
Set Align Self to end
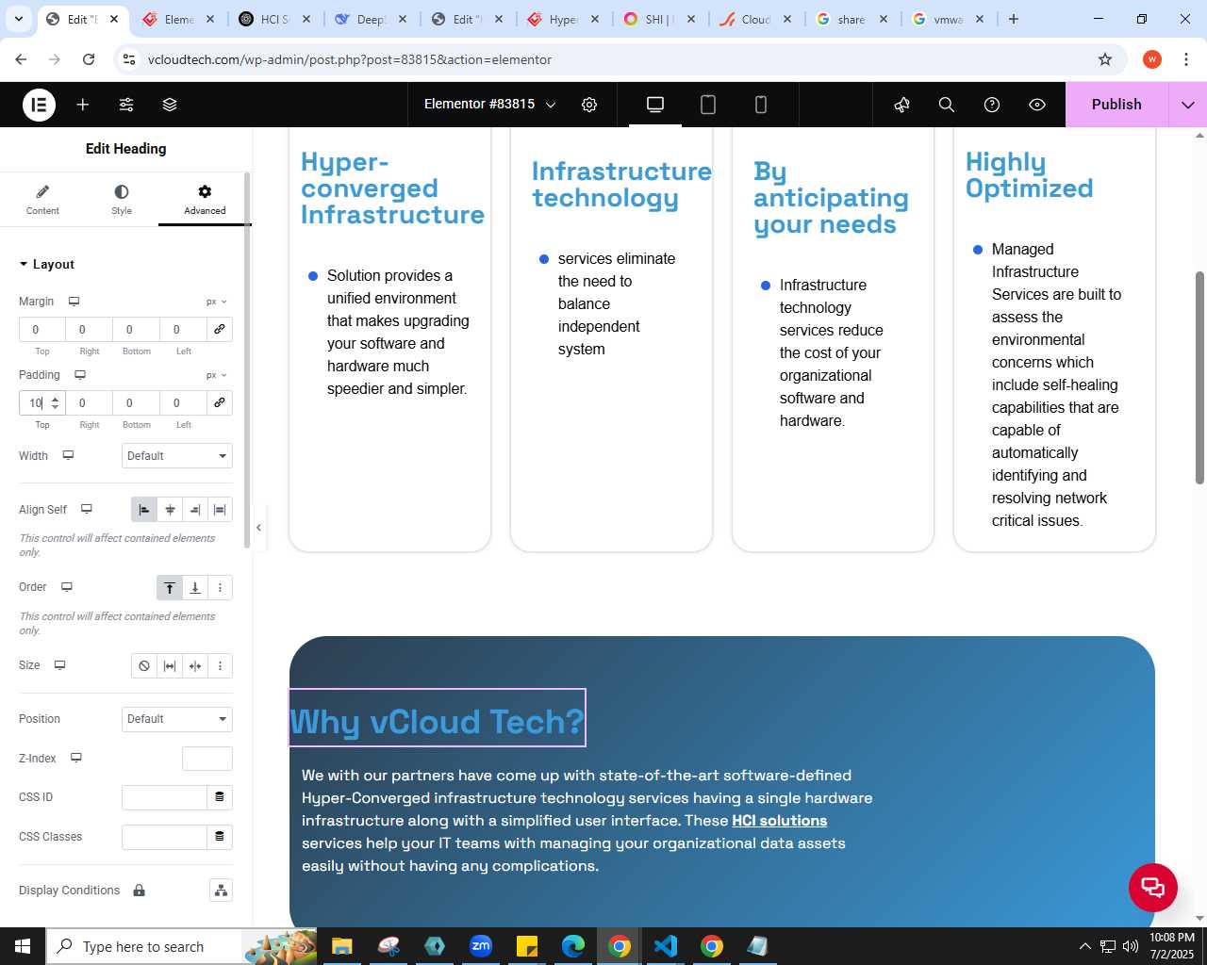pyautogui.click(x=195, y=510)
